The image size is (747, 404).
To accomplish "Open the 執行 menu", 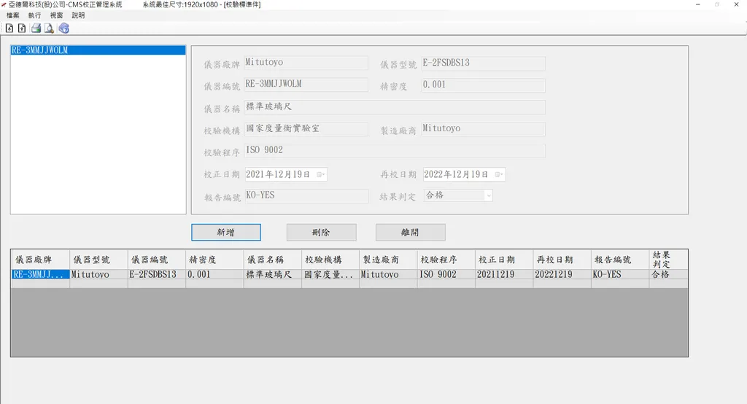I will click(x=34, y=15).
